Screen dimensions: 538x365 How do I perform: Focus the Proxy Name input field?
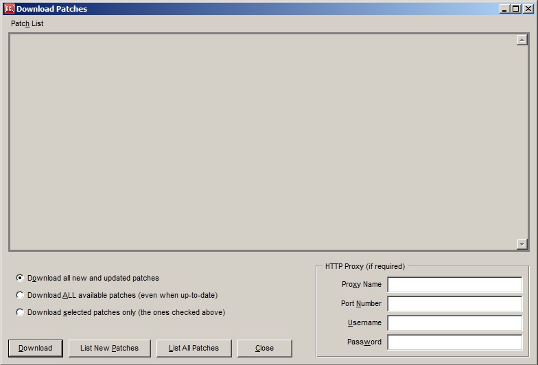[x=454, y=285]
